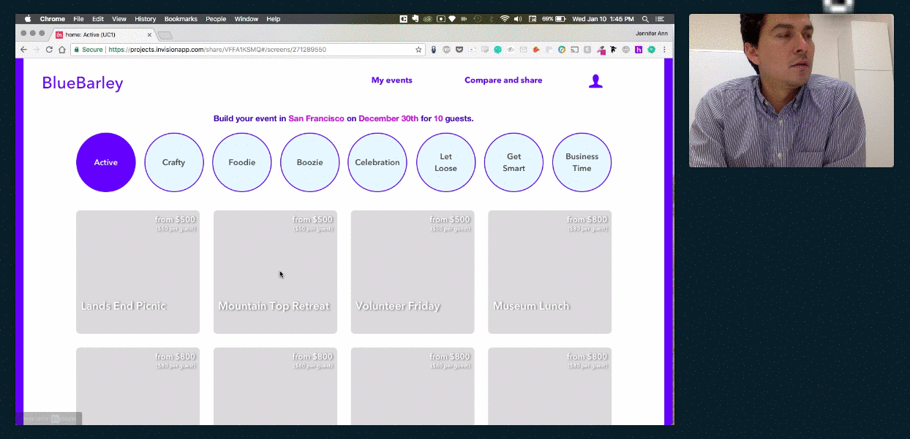Open the Window menu
The height and width of the screenshot is (439, 910).
click(x=247, y=19)
